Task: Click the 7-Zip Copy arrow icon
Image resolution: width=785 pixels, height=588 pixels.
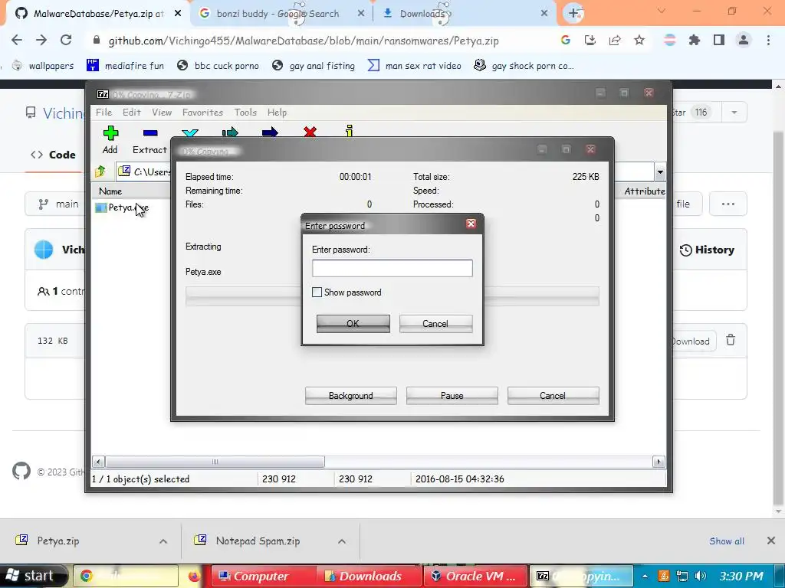Action: pos(230,132)
